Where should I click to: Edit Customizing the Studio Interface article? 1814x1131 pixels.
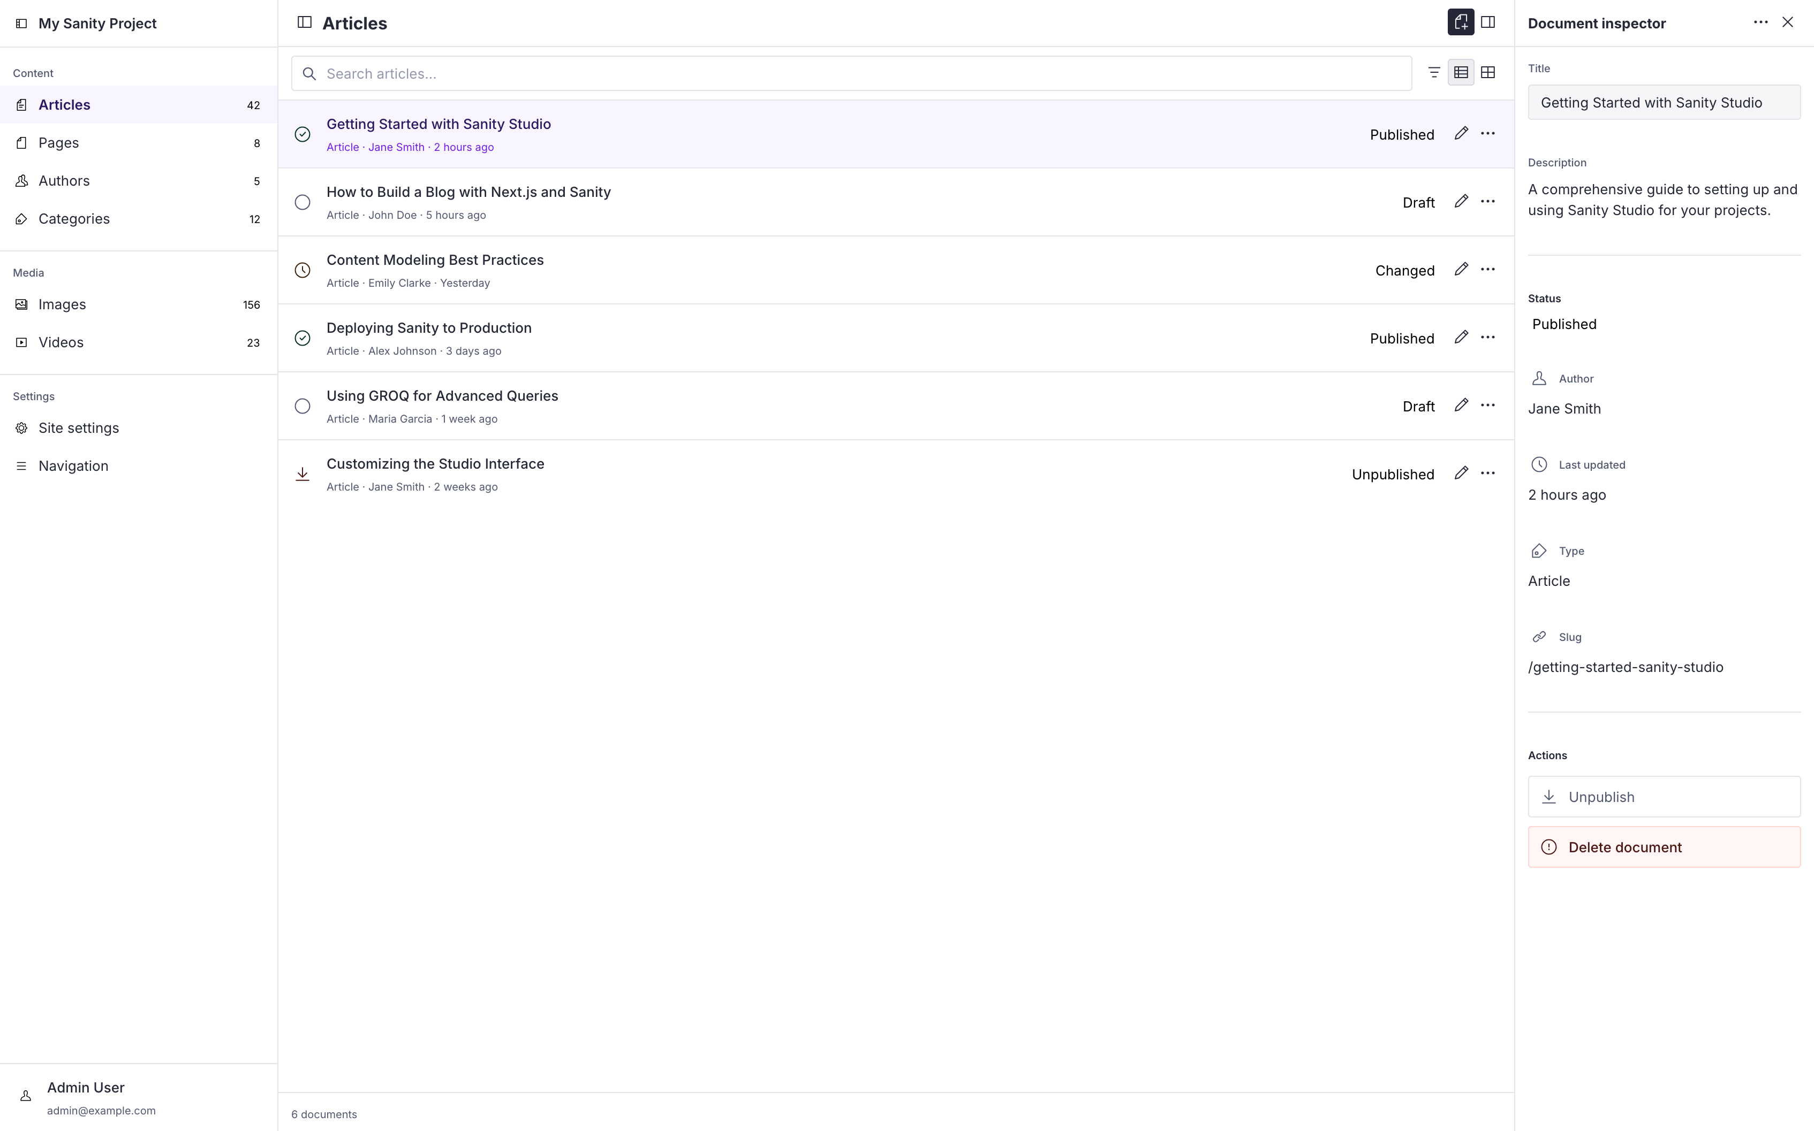pos(1461,474)
